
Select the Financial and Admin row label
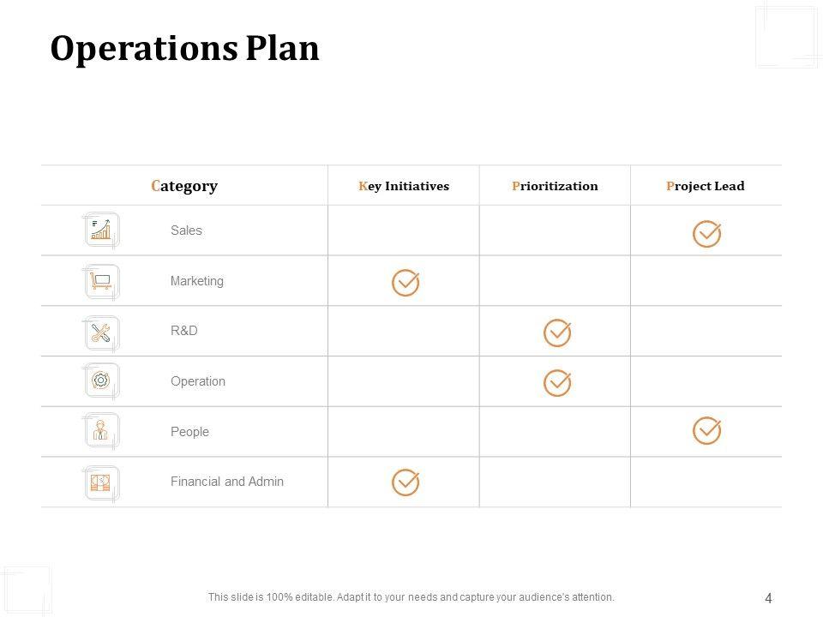[227, 482]
